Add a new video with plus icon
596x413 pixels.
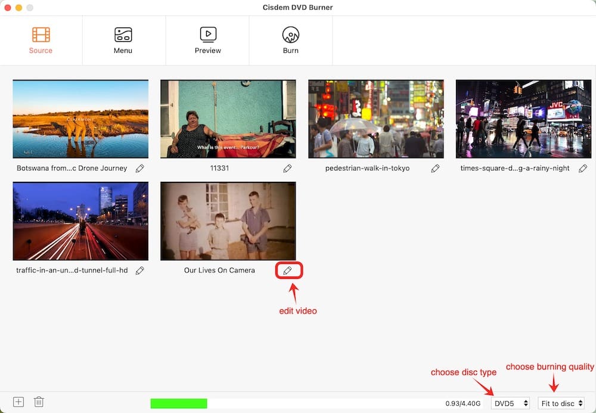[x=18, y=402]
